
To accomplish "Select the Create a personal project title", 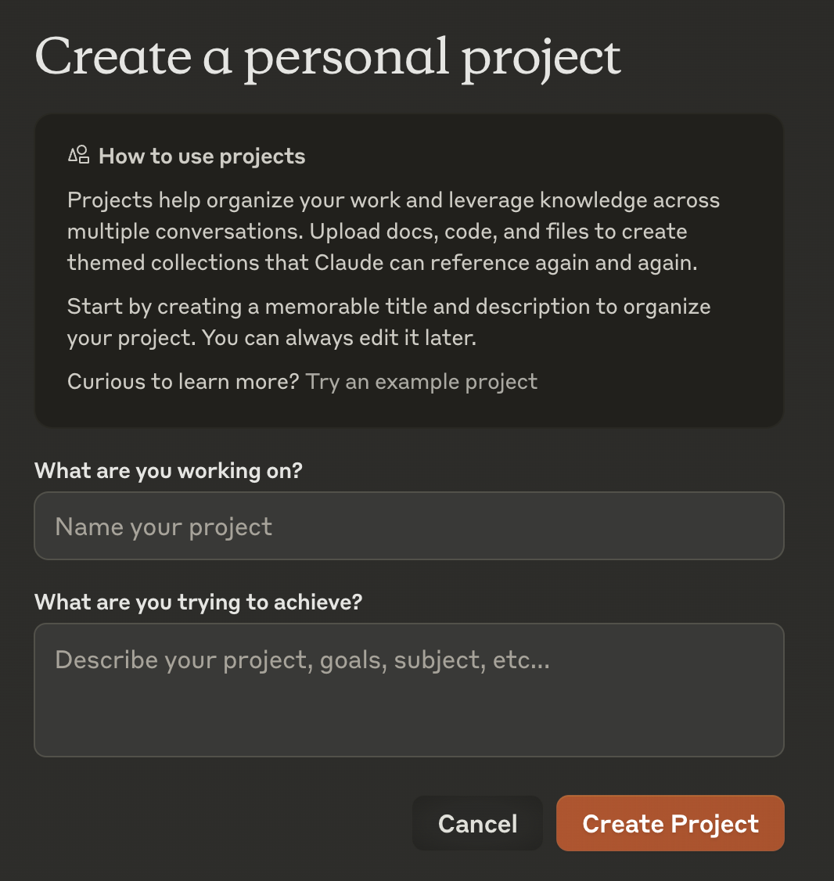I will click(329, 58).
